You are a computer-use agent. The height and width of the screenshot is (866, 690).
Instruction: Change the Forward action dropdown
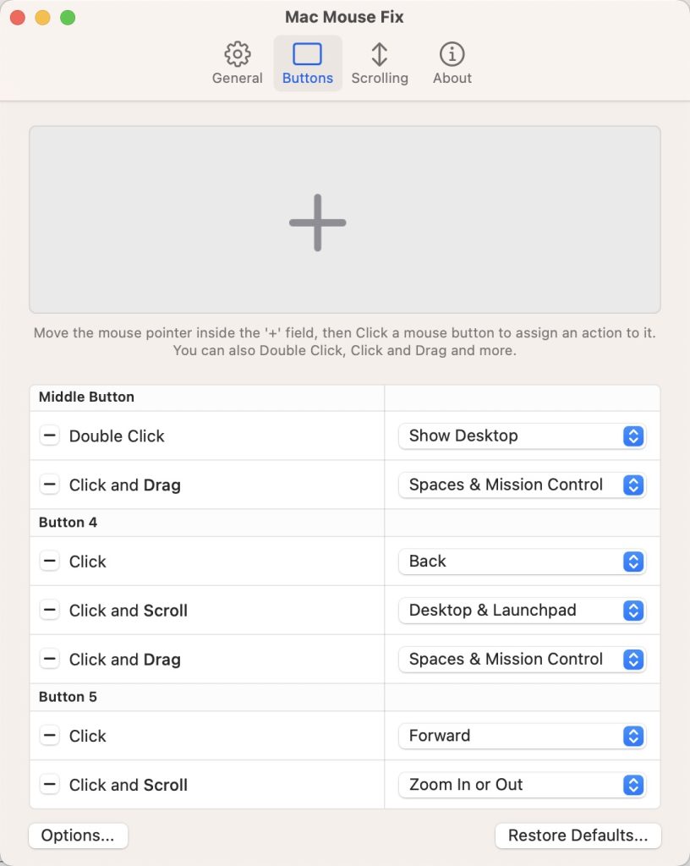tap(522, 736)
